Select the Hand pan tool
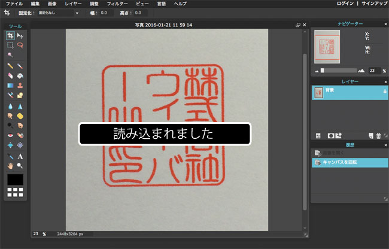This screenshot has height=249, width=389. coord(10,166)
